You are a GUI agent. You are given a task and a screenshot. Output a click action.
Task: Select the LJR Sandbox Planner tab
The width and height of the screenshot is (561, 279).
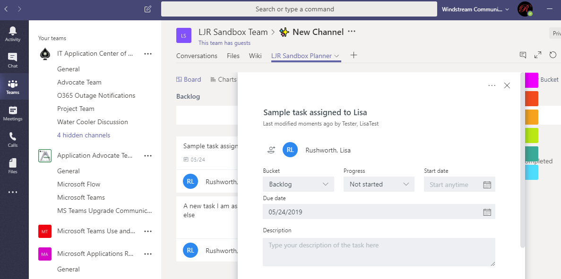click(x=301, y=56)
